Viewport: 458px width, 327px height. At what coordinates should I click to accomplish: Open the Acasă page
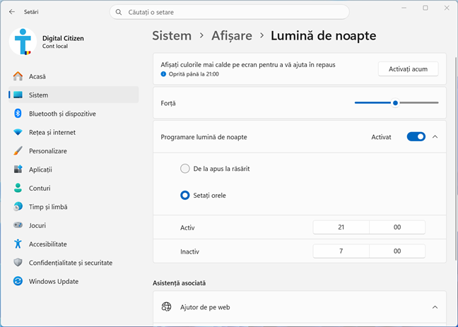point(74,76)
